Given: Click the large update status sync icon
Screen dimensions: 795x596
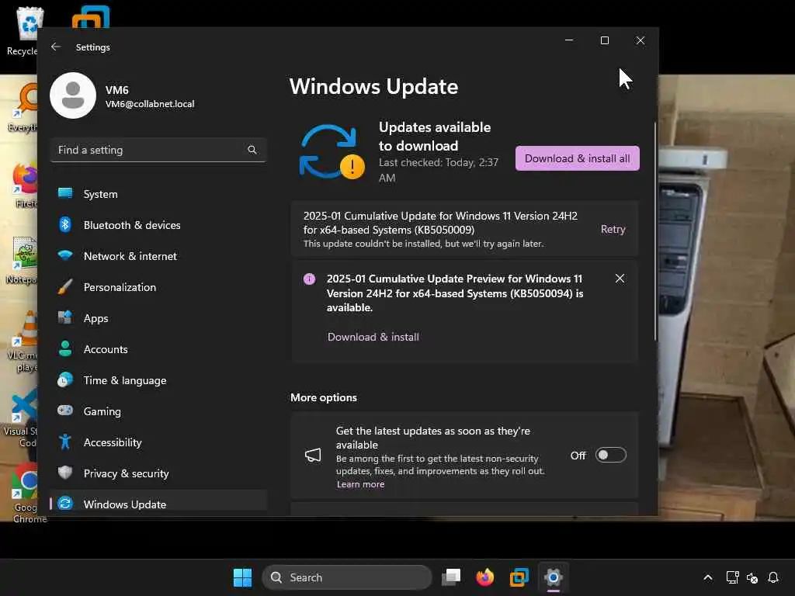Looking at the screenshot, I should pyautogui.click(x=332, y=151).
